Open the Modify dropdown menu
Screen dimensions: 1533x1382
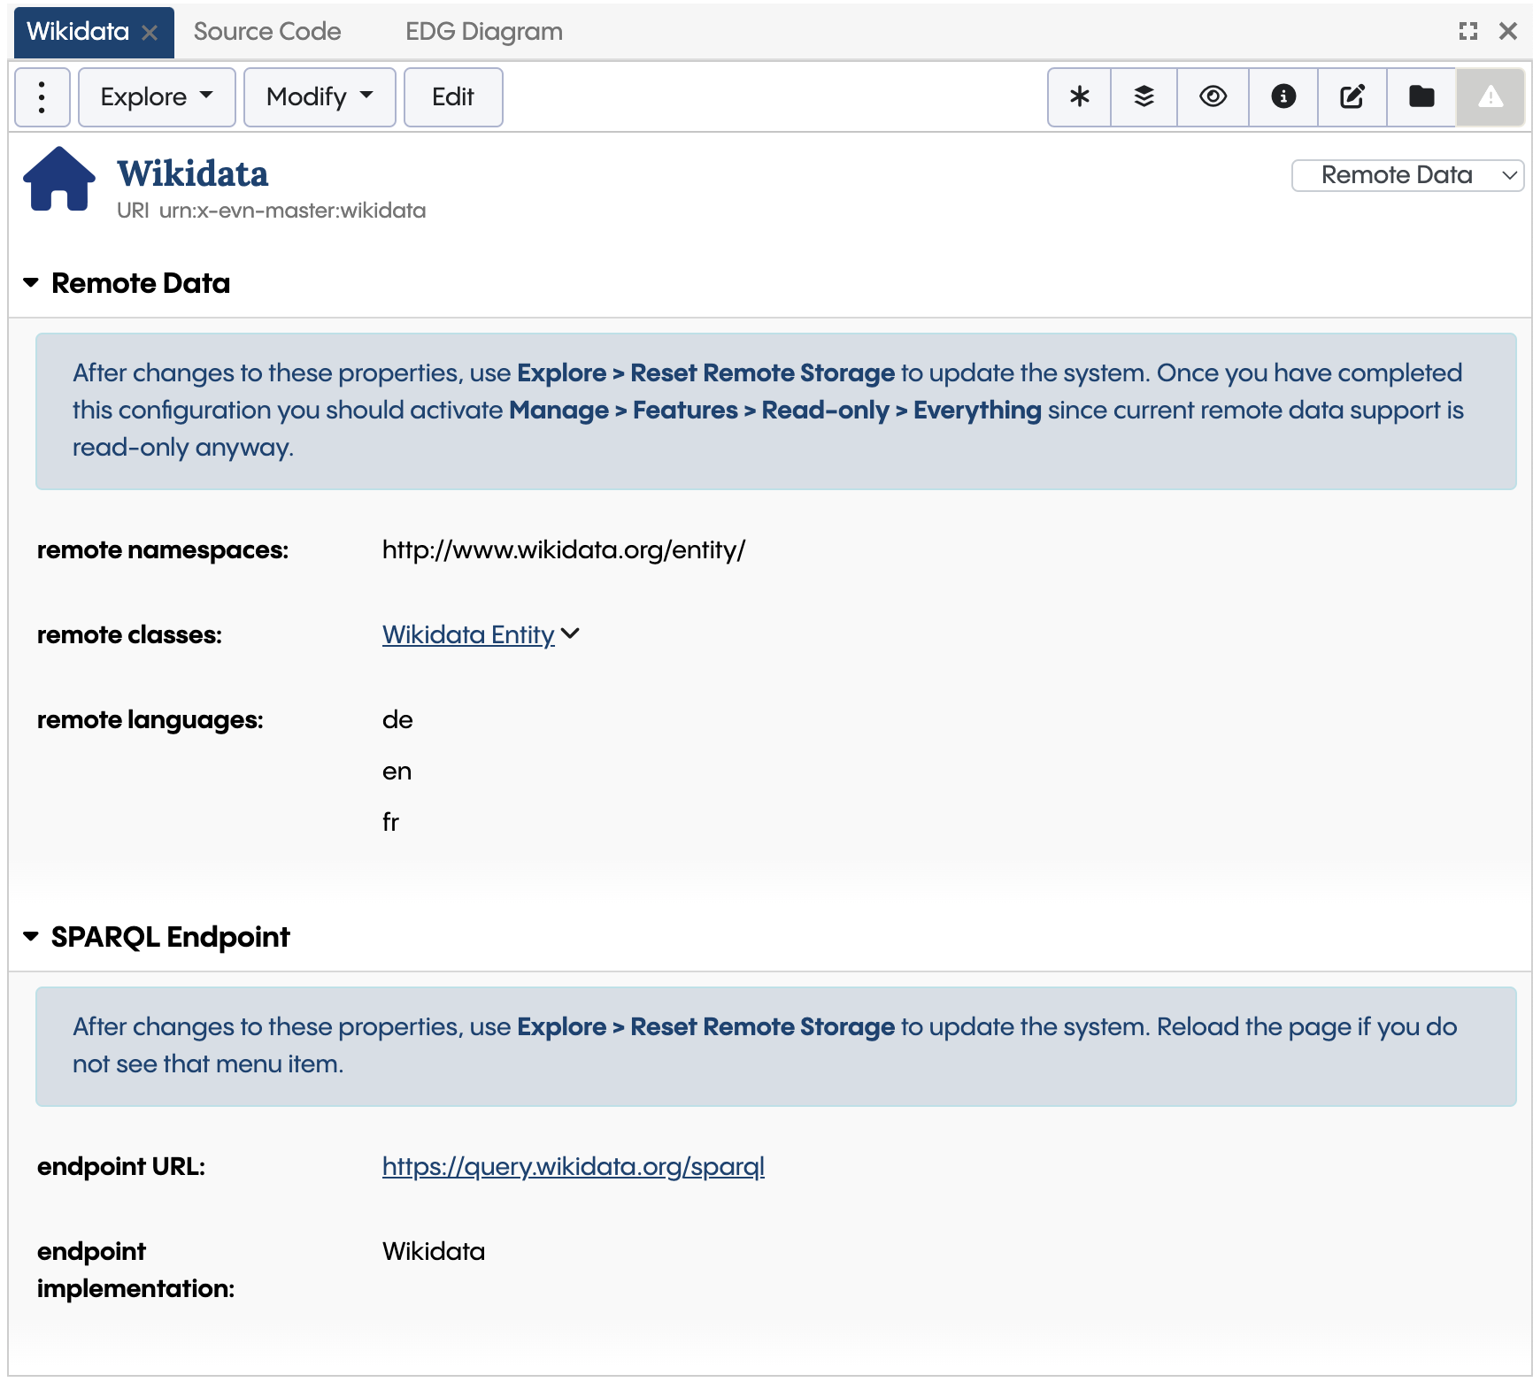pyautogui.click(x=319, y=97)
